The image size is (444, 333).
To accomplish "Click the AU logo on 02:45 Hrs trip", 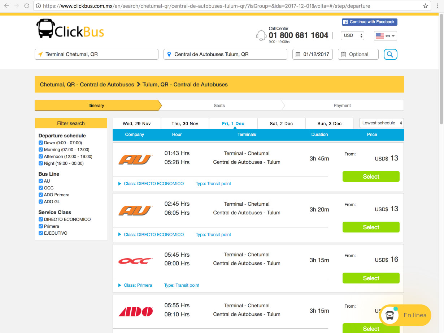I will pos(136,210).
